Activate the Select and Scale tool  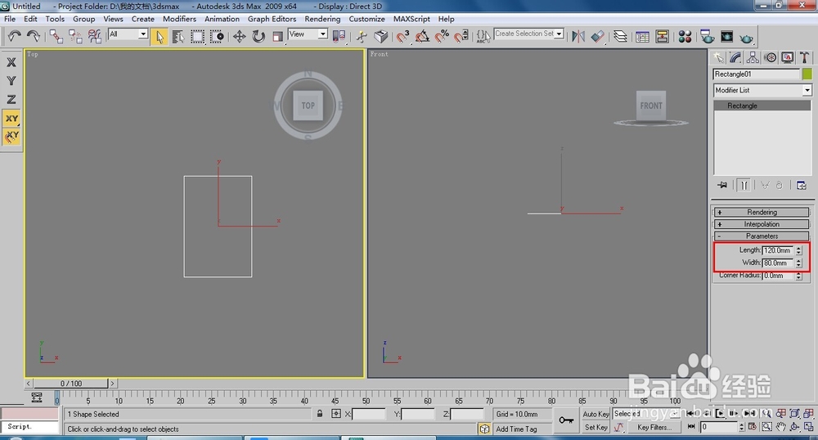point(277,37)
